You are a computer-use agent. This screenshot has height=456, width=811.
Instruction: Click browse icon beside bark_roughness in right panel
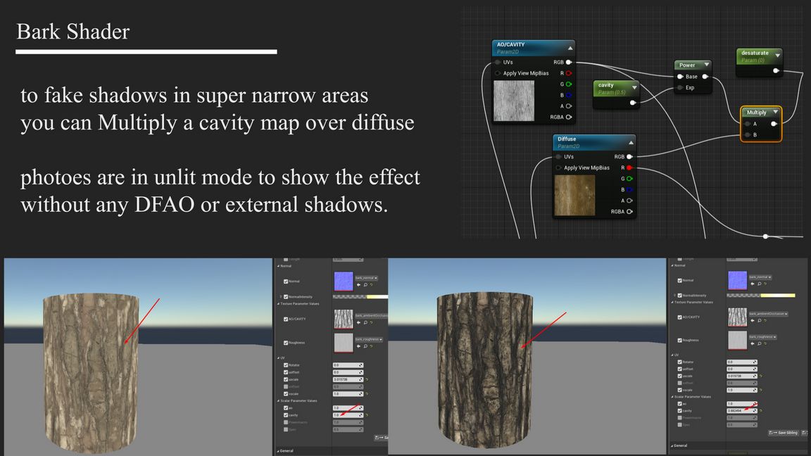point(758,344)
